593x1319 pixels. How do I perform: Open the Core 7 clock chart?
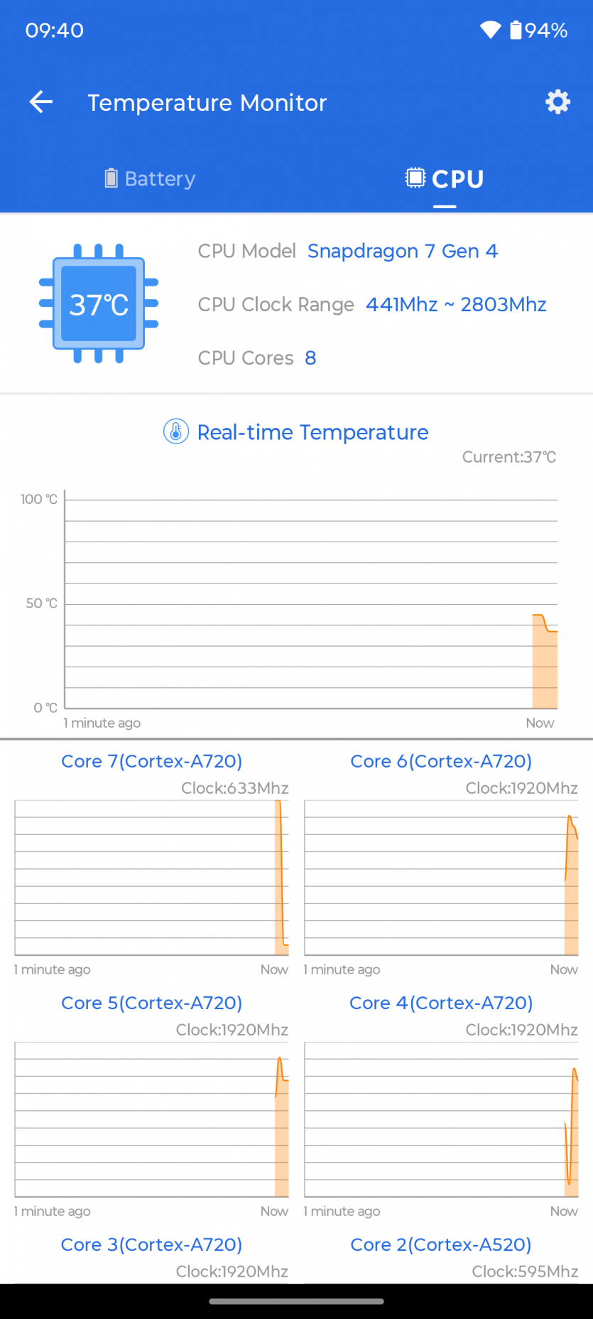pos(151,878)
